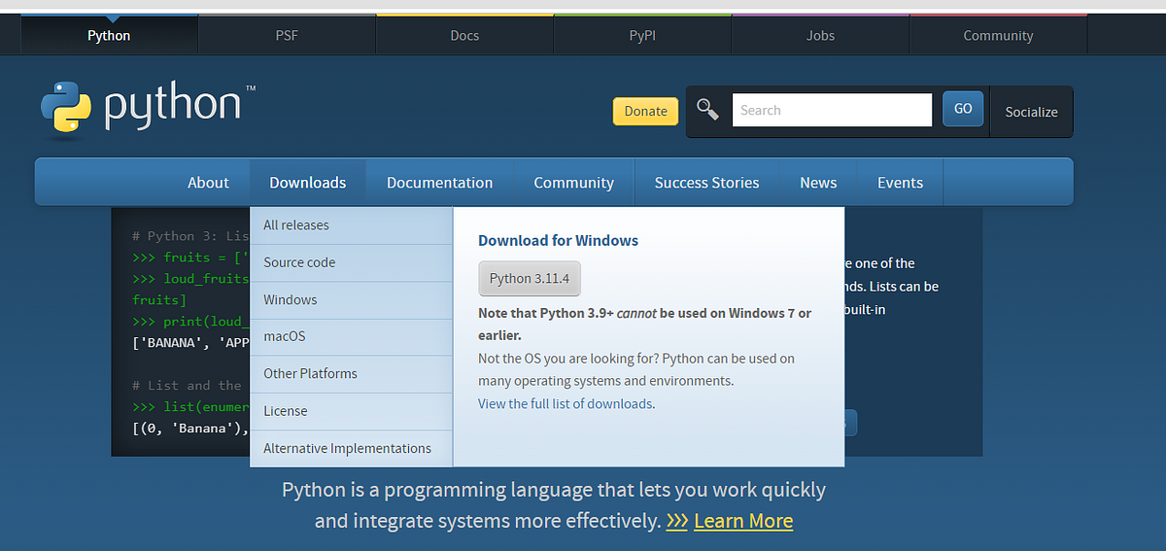This screenshot has height=551, width=1166.
Task: Click the Windows 7 compatibility note text
Action: (x=644, y=324)
